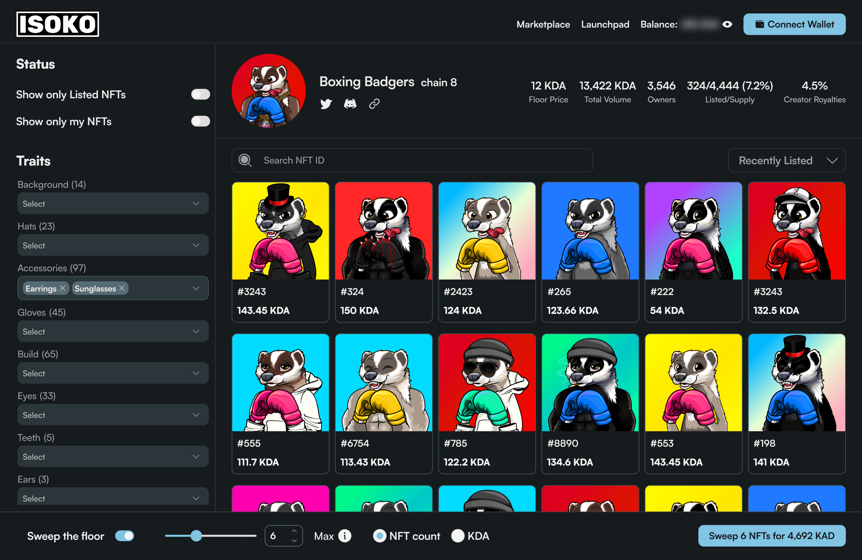Click the ISOKO logo

click(58, 24)
